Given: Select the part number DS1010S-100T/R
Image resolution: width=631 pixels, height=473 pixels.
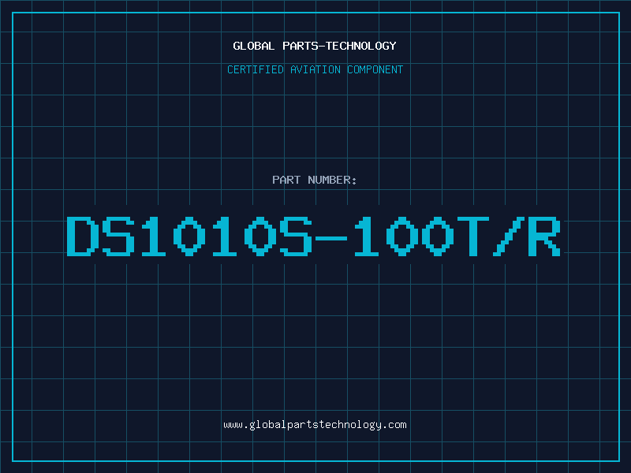Looking at the screenshot, I should coord(313,236).
